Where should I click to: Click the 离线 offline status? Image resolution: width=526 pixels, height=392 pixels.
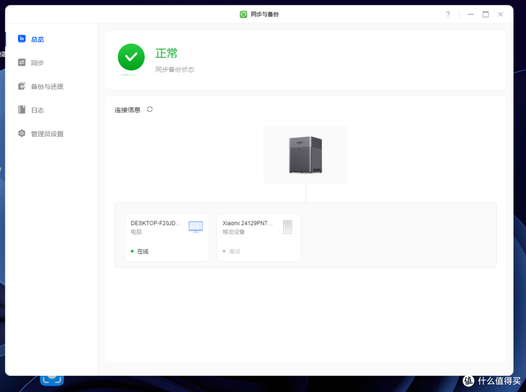[234, 251]
